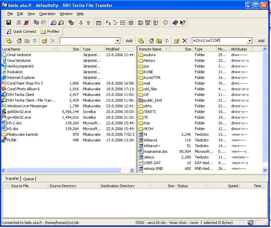Create new folder in remote pane

177,41
